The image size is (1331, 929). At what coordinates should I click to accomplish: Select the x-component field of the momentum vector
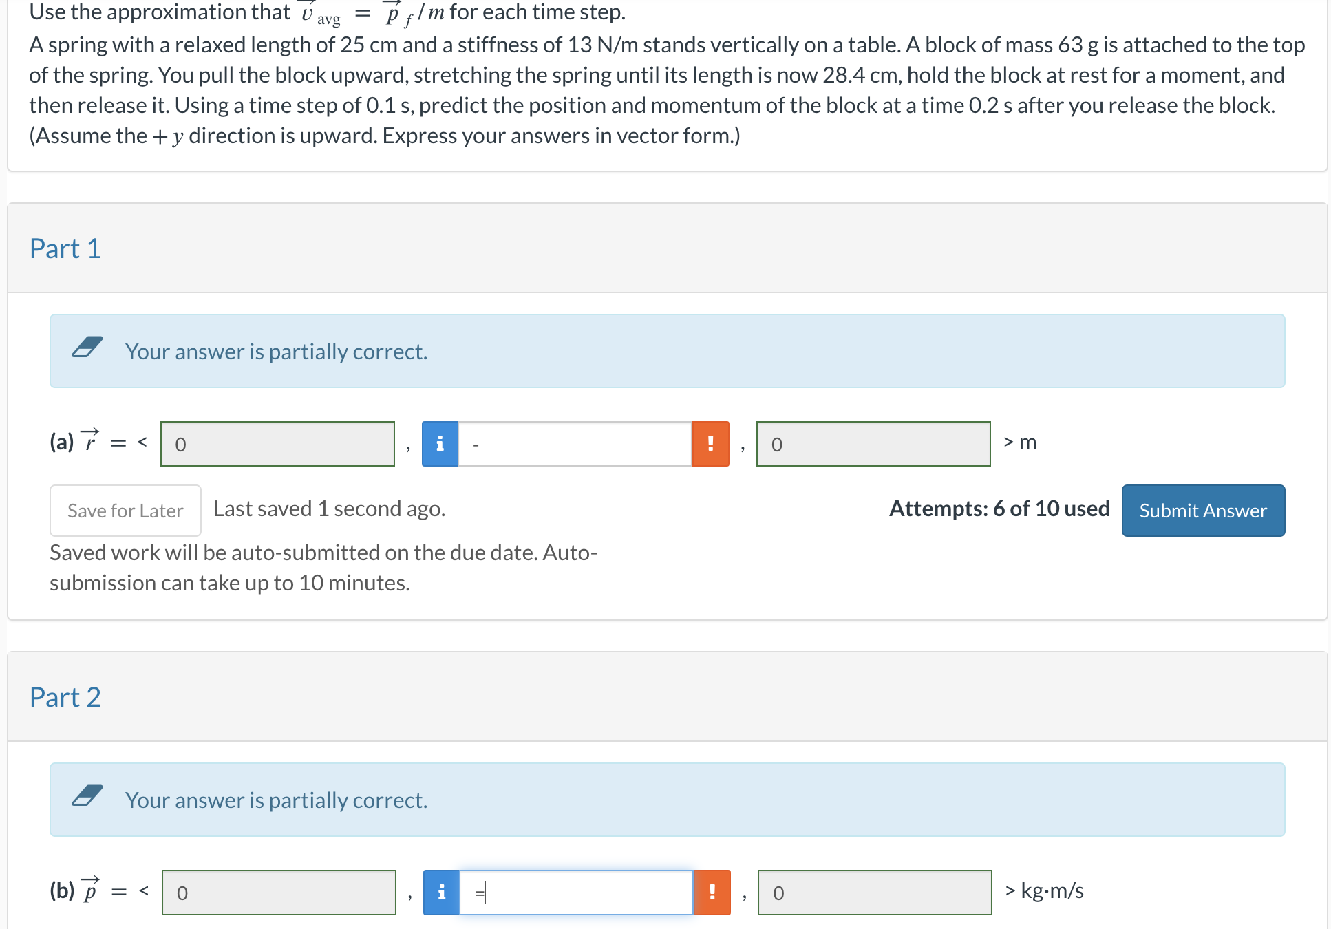coord(279,893)
